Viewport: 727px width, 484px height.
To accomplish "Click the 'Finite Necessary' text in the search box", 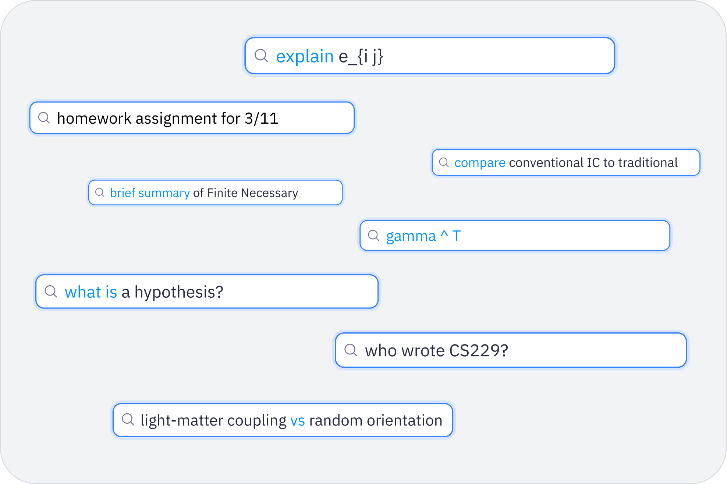I will click(x=252, y=193).
